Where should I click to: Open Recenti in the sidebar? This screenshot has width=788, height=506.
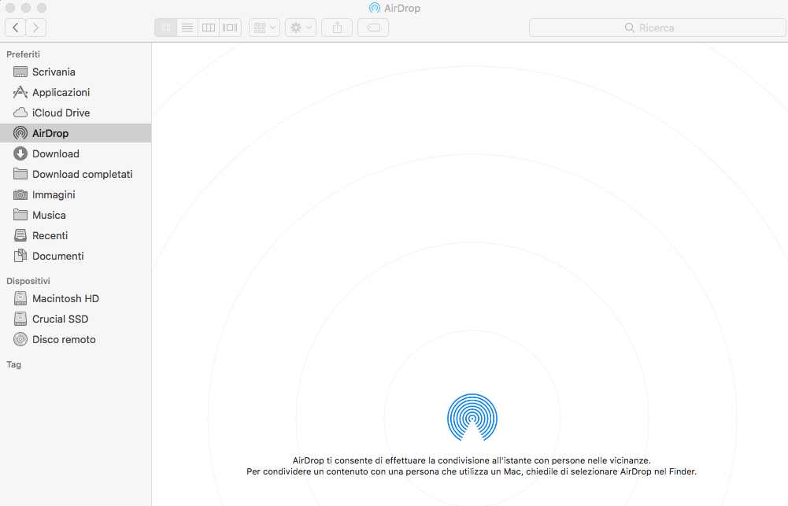pos(50,235)
